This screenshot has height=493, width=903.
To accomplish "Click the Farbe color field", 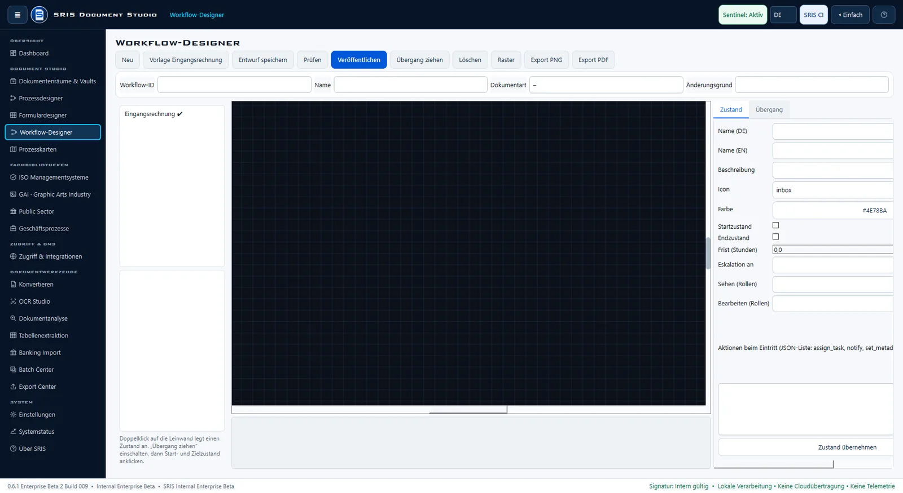I will (833, 210).
